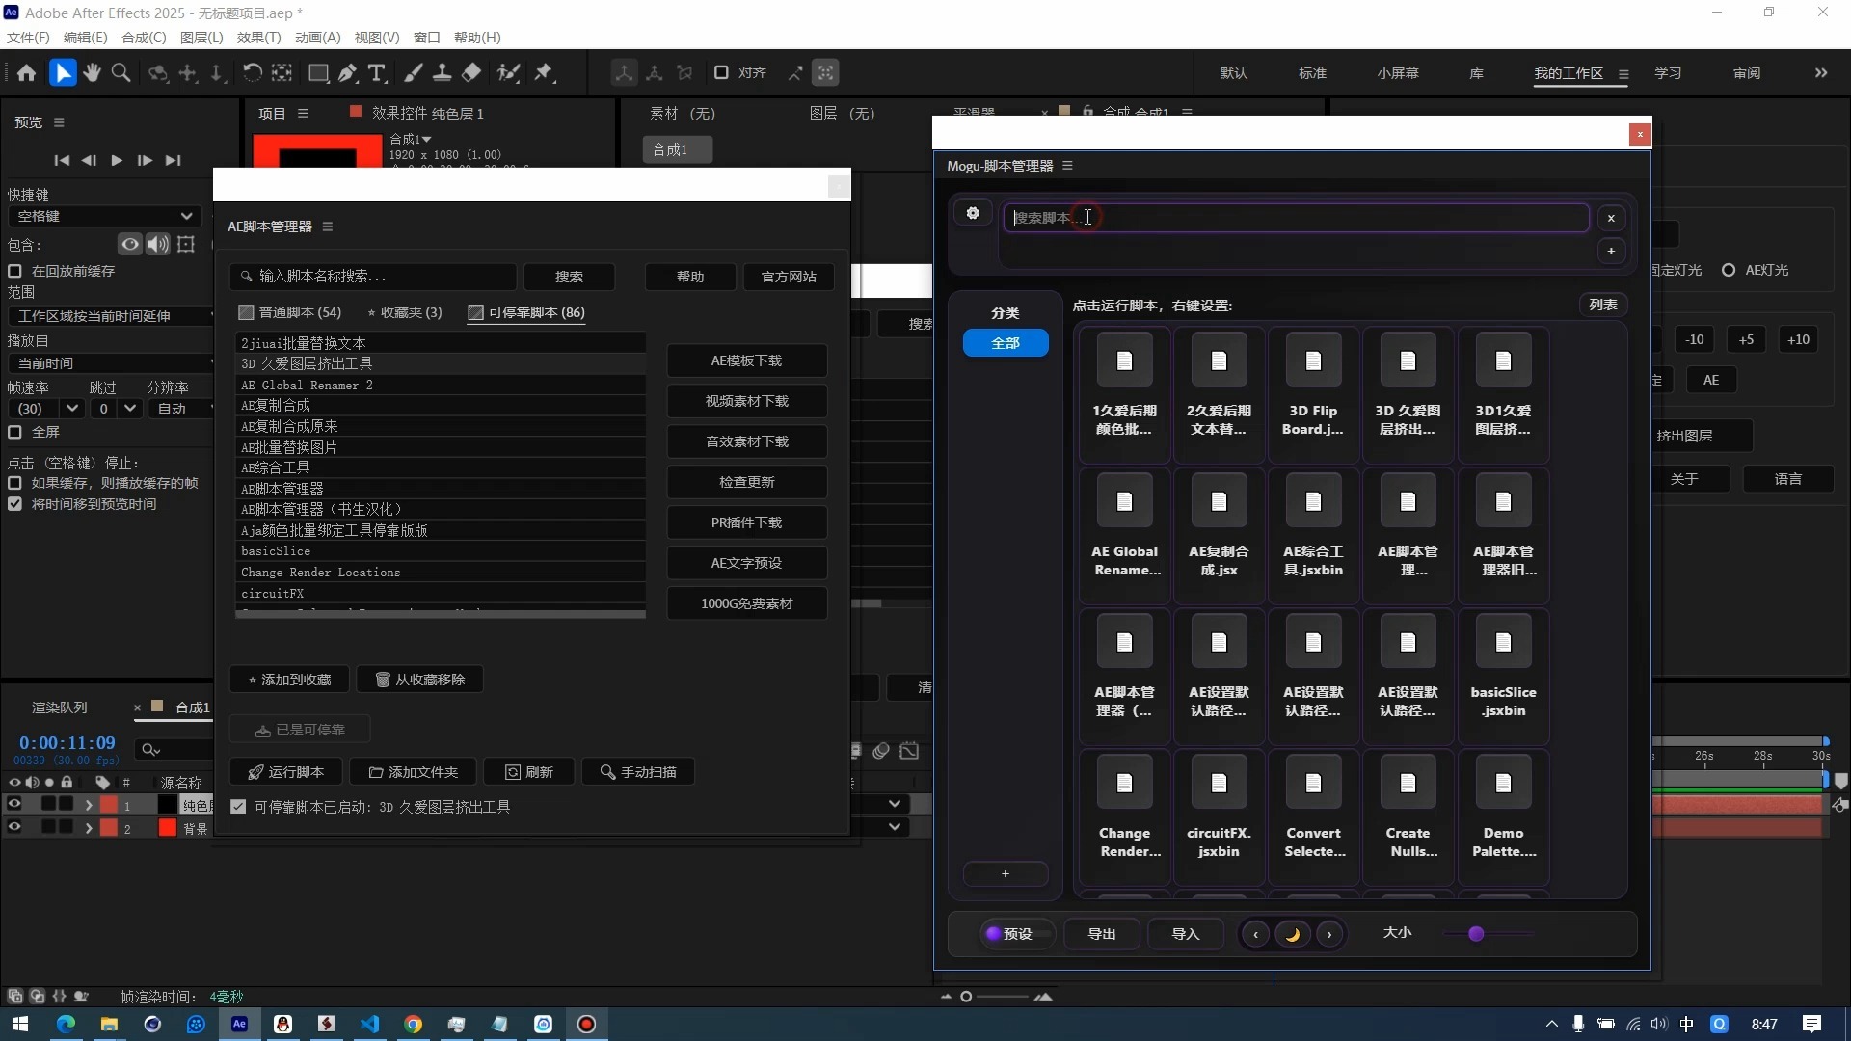Click the 大小 size slider handle

[x=1476, y=934]
